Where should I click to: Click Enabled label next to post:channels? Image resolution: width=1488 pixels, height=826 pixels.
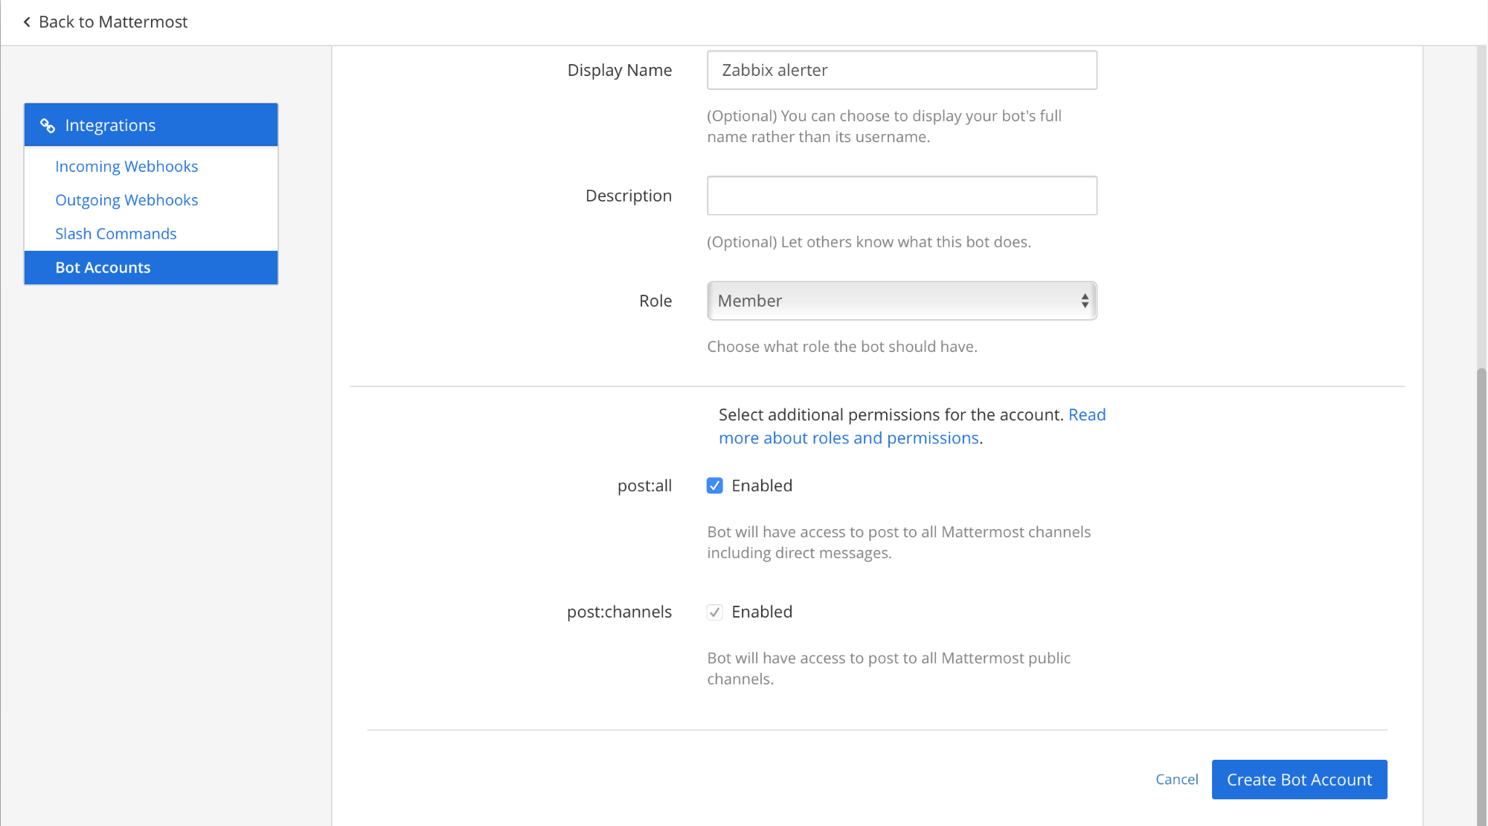(762, 612)
